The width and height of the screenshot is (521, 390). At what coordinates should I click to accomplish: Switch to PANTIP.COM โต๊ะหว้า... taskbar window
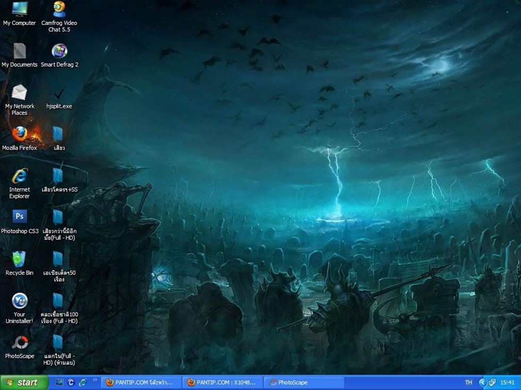[141, 383]
